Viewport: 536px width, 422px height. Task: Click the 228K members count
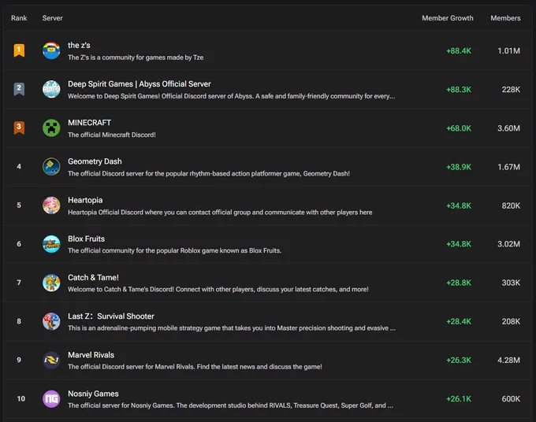511,90
